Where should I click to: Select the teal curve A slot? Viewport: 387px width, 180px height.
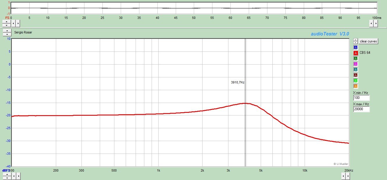click(x=356, y=69)
